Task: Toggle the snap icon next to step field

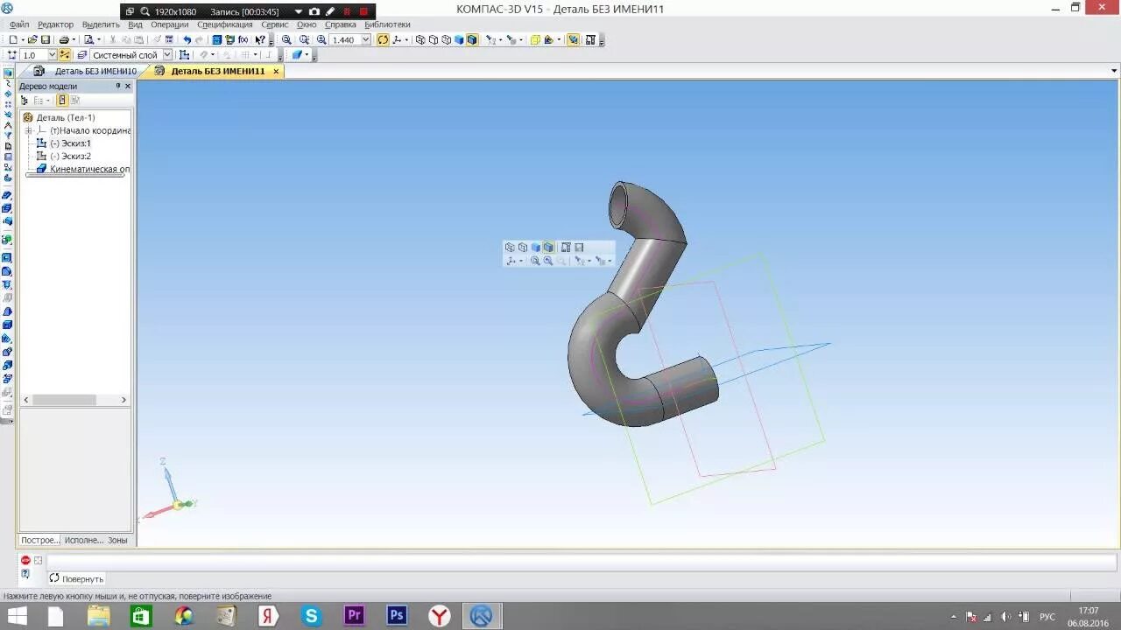Action: click(x=65, y=54)
